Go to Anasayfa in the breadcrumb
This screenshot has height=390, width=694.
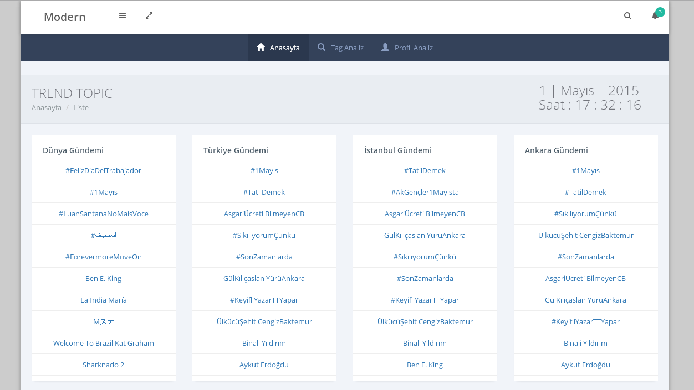[x=47, y=108]
